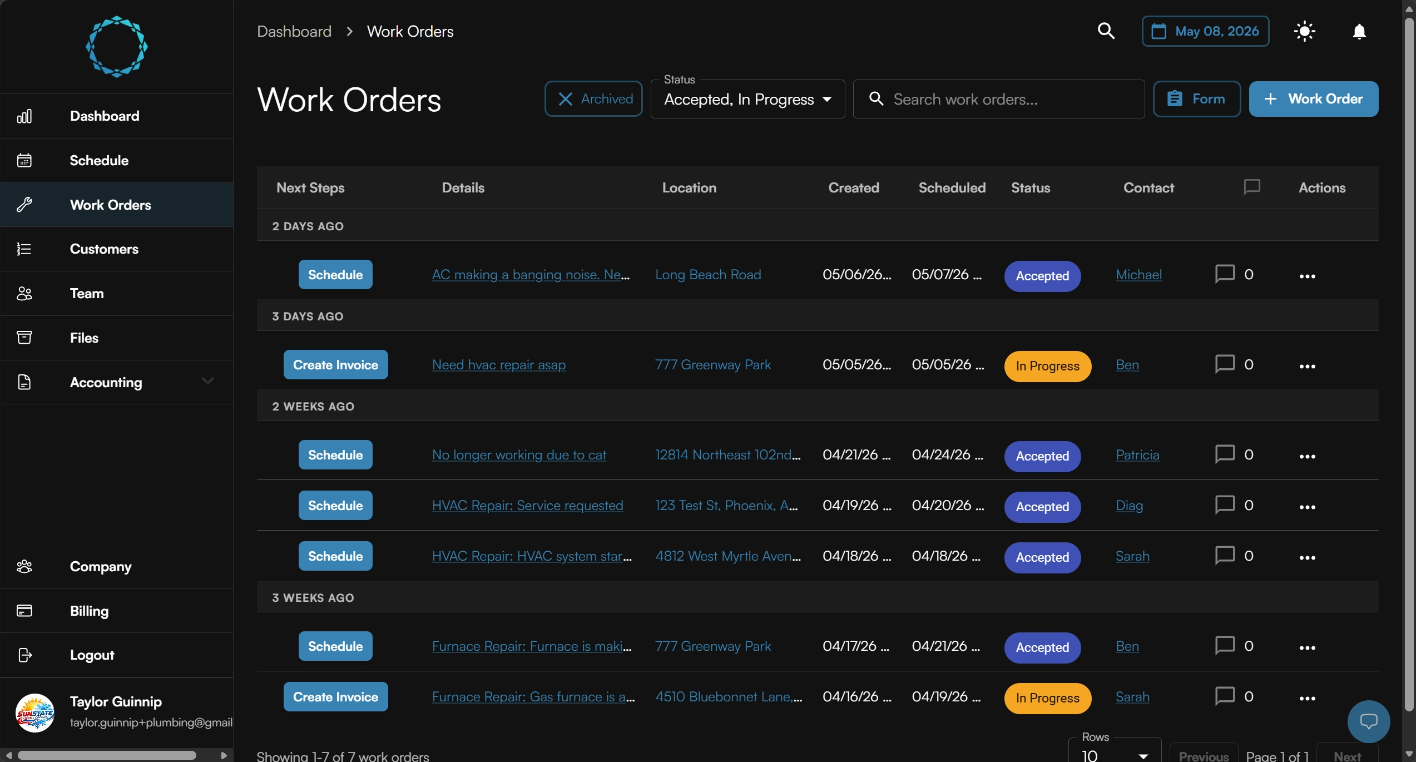Open comments icon in Patricia's row
The image size is (1416, 762).
(1225, 454)
